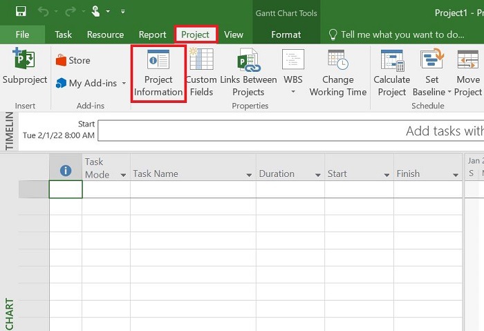Run Calculate Project
Screen dimensions: 484x331
coord(392,73)
